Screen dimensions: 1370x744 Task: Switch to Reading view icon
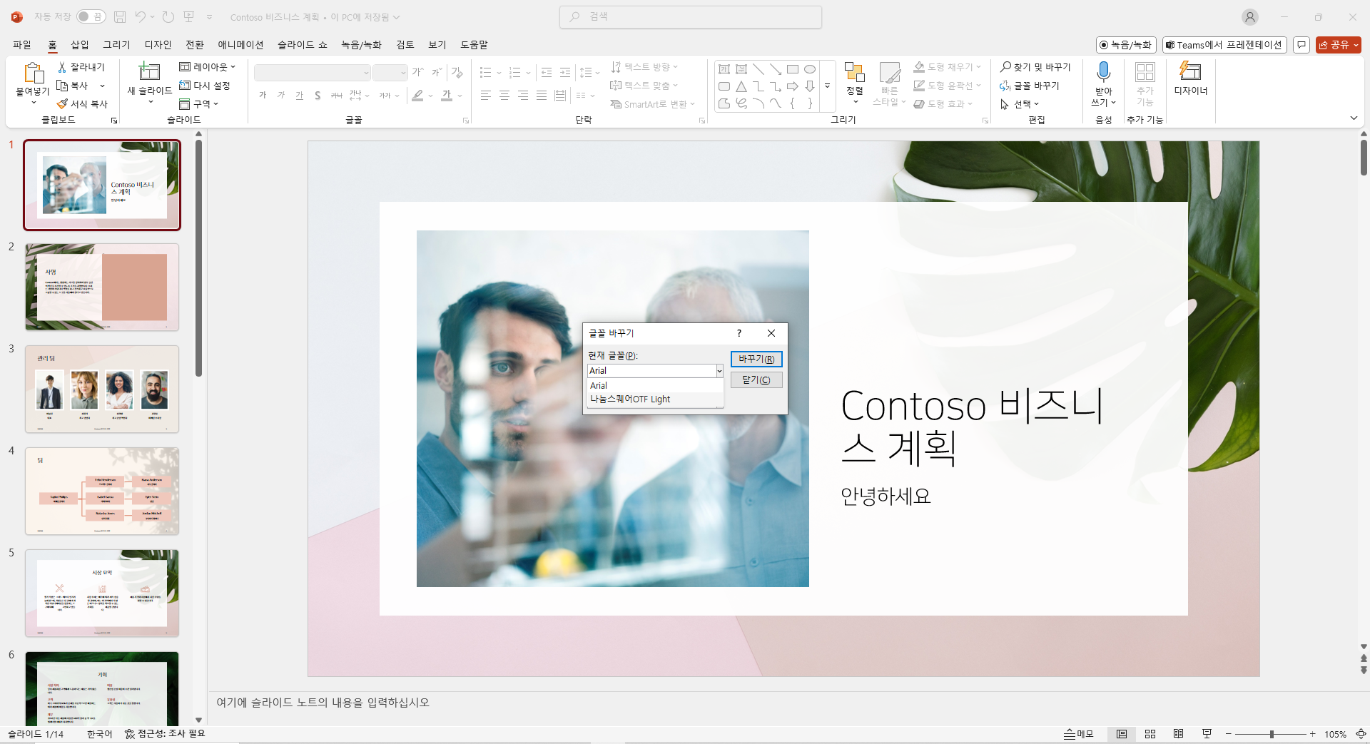coord(1179,734)
